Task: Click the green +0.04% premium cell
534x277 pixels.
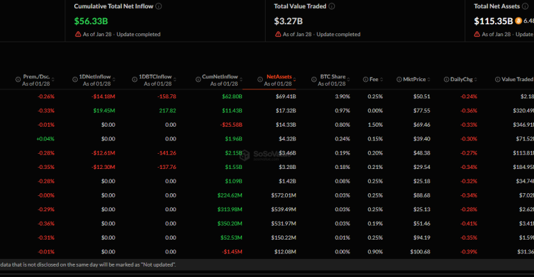Action: (x=45, y=139)
